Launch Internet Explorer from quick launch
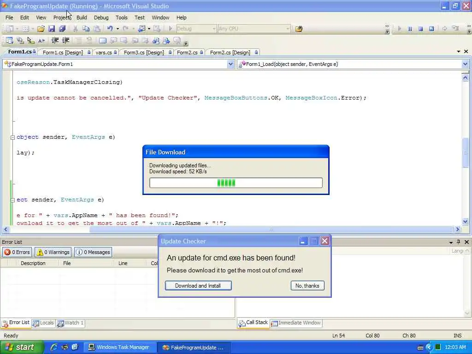This screenshot has width=472, height=354. [x=54, y=347]
